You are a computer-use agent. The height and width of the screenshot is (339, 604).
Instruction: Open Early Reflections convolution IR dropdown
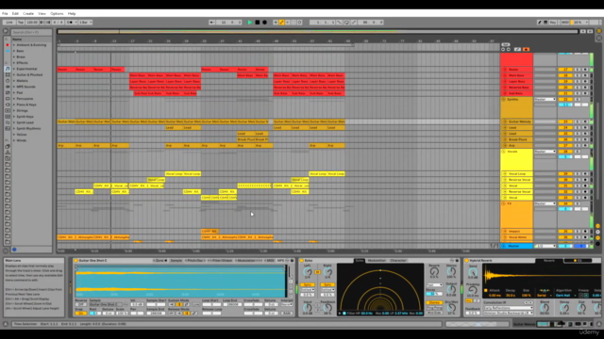click(508, 308)
